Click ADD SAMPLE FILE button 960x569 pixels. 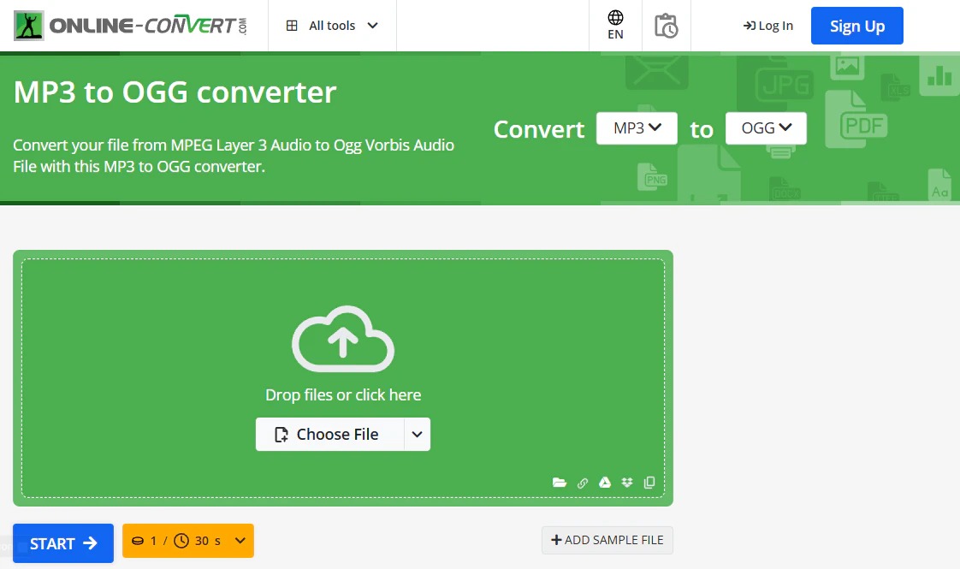(x=607, y=540)
